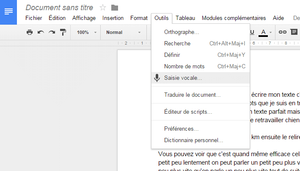Open the text color tool

click(x=263, y=32)
